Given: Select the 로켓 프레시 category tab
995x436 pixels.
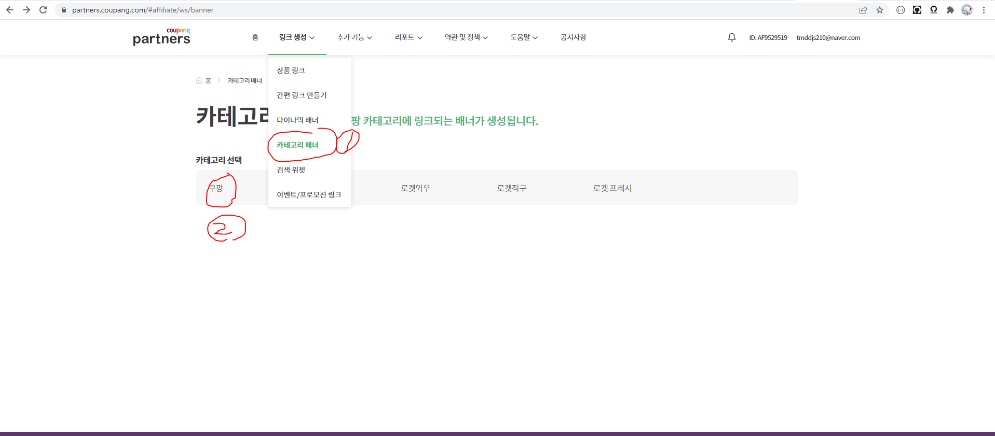Looking at the screenshot, I should tap(612, 188).
